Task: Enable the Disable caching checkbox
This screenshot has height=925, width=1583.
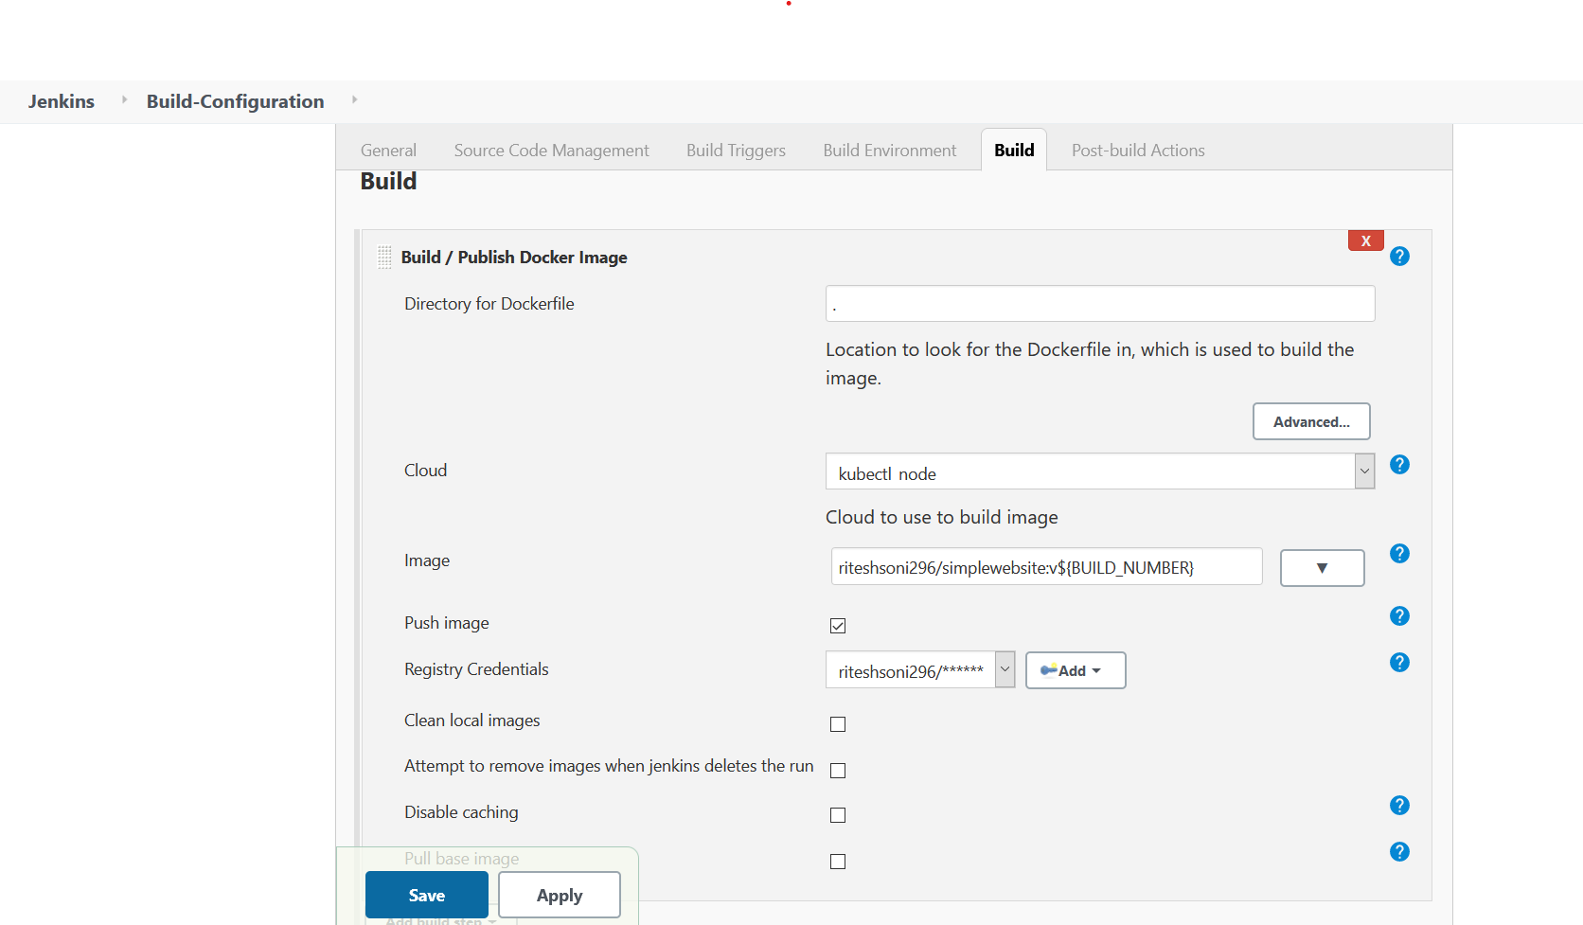Action: (838, 815)
